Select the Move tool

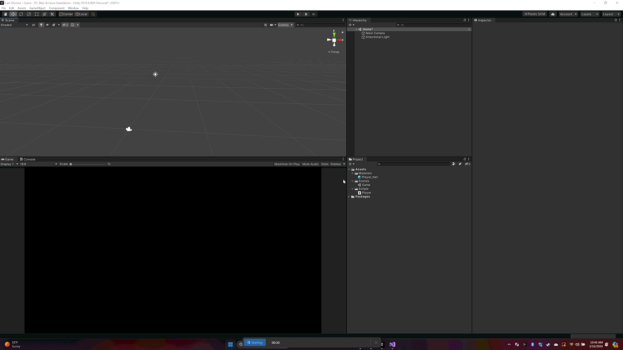13,14
